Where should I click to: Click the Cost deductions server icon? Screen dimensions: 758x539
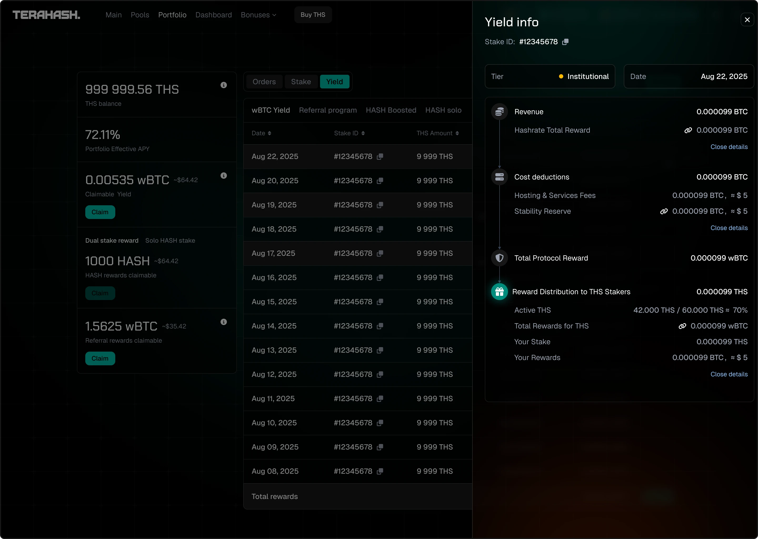500,177
